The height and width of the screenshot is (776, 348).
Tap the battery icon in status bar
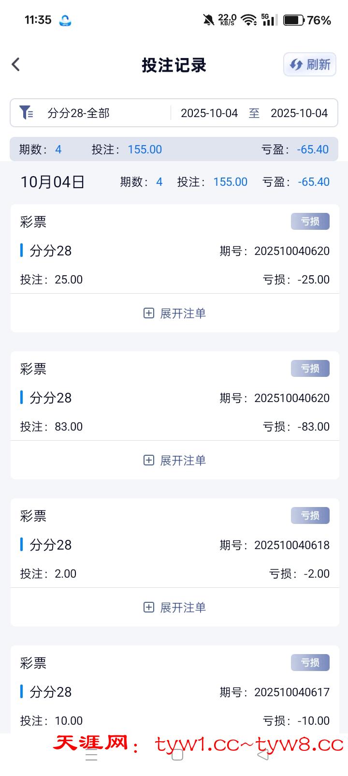(293, 20)
